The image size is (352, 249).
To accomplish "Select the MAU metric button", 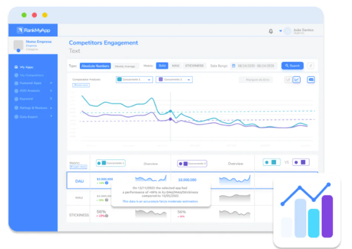I will click(x=176, y=66).
